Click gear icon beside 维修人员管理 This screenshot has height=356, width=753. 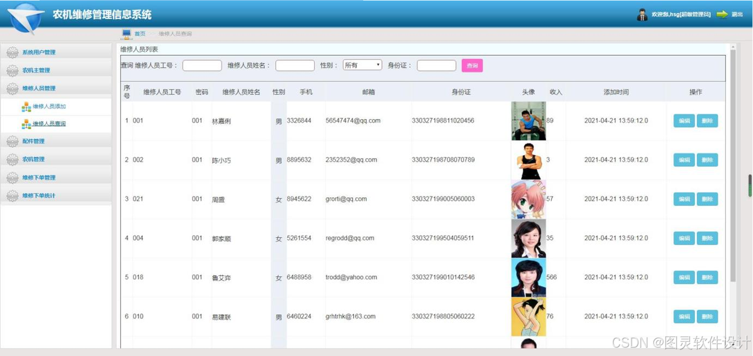coord(13,88)
